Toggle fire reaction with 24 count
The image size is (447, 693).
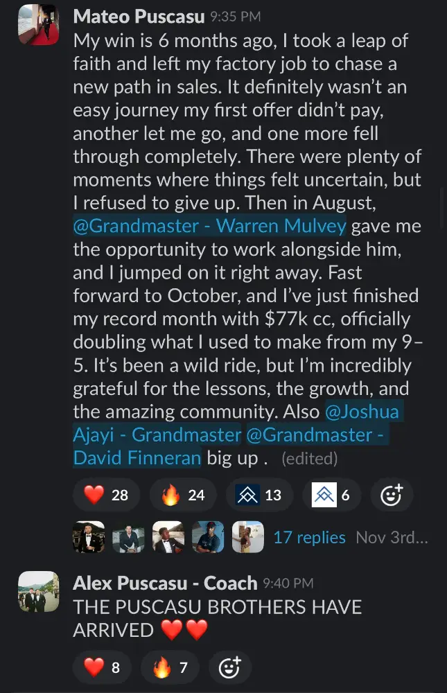tap(182, 495)
